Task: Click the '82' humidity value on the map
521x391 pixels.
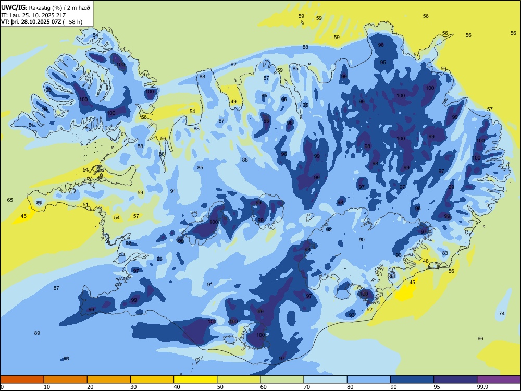Action: (233, 65)
